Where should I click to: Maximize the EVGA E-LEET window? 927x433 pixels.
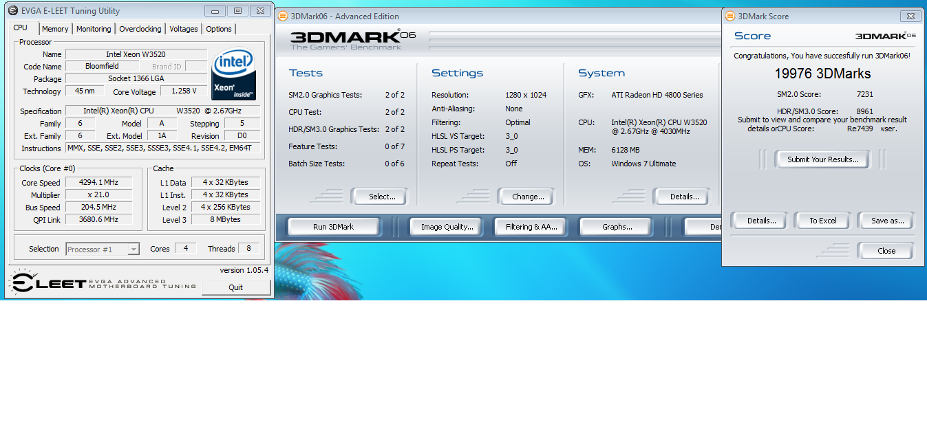[x=237, y=10]
